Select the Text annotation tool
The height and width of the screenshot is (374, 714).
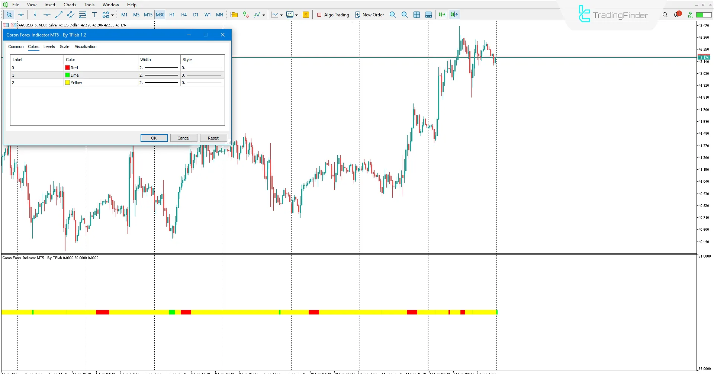(95, 15)
